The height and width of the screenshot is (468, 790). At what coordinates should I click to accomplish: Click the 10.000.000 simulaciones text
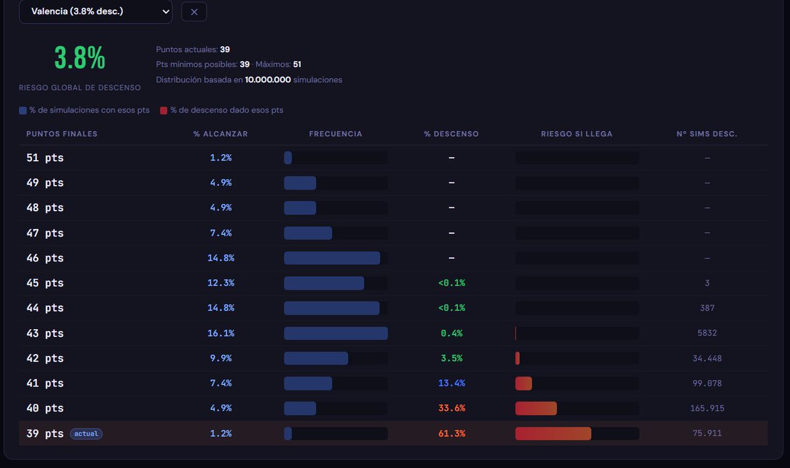(294, 80)
